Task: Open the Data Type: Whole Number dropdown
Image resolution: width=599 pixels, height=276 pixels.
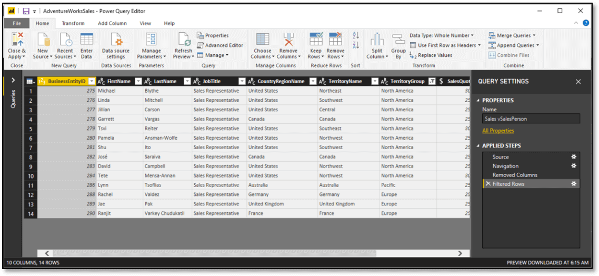Action: coord(442,35)
